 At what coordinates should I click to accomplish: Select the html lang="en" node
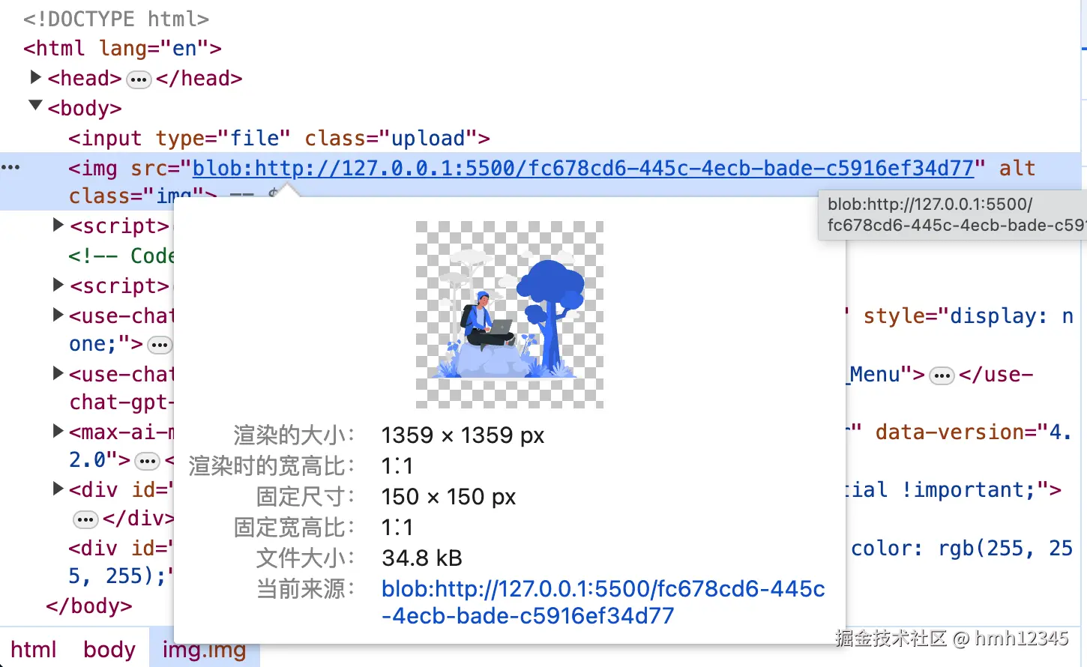(122, 49)
